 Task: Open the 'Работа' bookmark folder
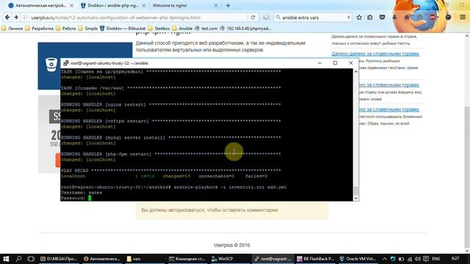(65, 29)
